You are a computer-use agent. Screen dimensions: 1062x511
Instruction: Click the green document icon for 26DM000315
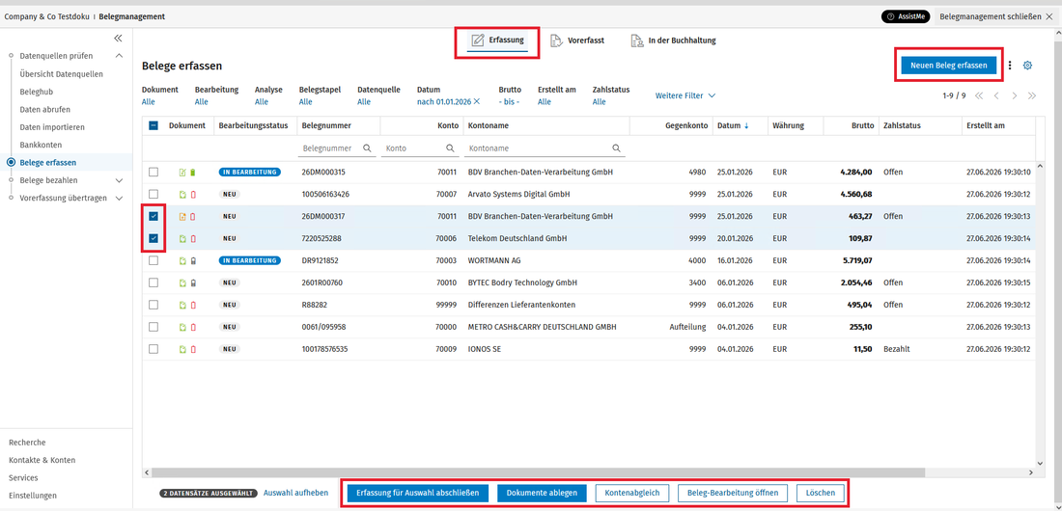pos(182,173)
